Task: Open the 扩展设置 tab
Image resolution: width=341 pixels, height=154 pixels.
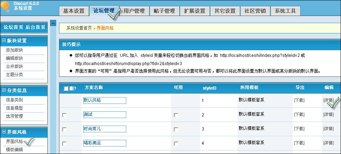Action: 195,11
